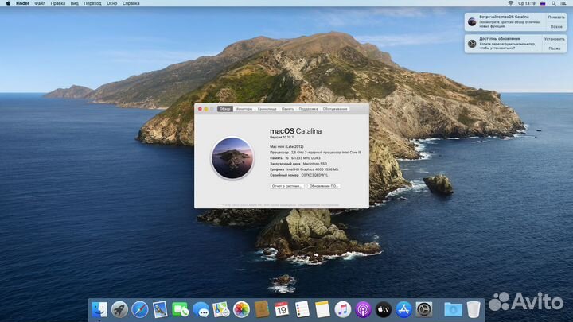Viewport: 573px width, 322px height.
Task: Open Launchpad rocket icon in dock
Action: pyautogui.click(x=119, y=309)
